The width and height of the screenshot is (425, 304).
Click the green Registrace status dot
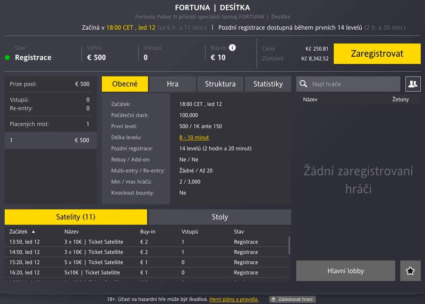pos(8,58)
